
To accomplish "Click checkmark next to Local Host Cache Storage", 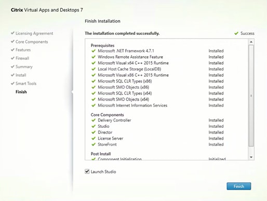I will pyautogui.click(x=94, y=69).
